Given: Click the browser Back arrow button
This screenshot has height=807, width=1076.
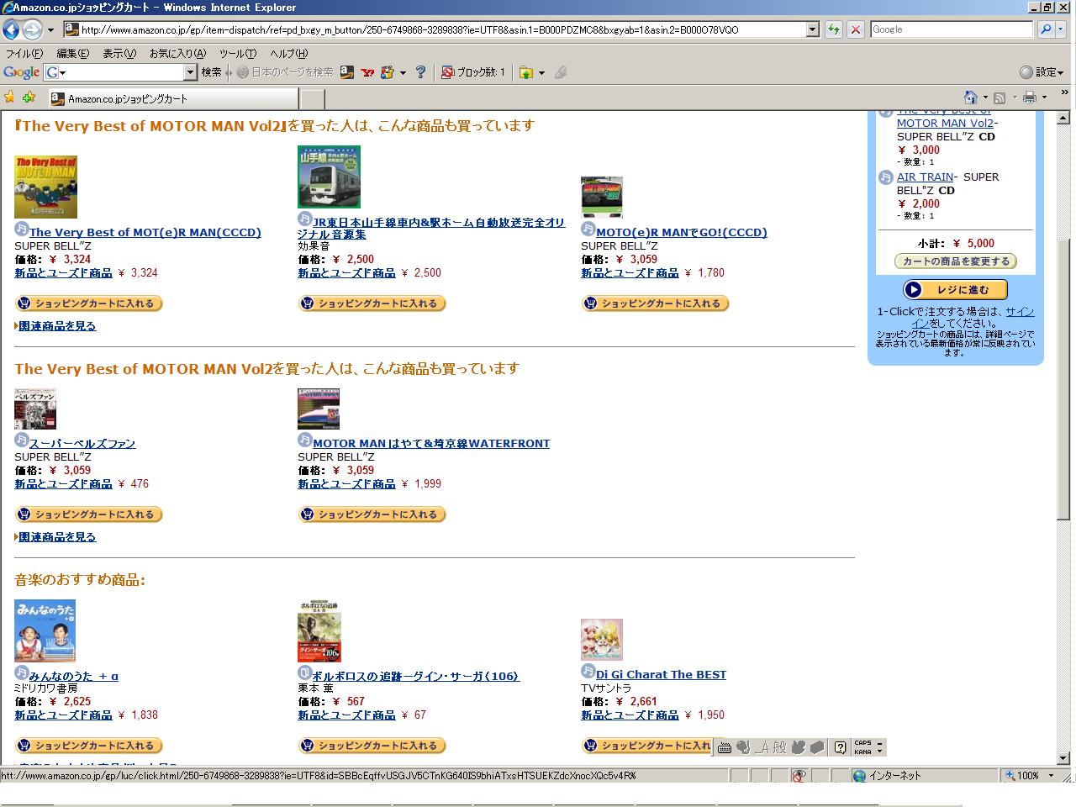Looking at the screenshot, I should 11,30.
